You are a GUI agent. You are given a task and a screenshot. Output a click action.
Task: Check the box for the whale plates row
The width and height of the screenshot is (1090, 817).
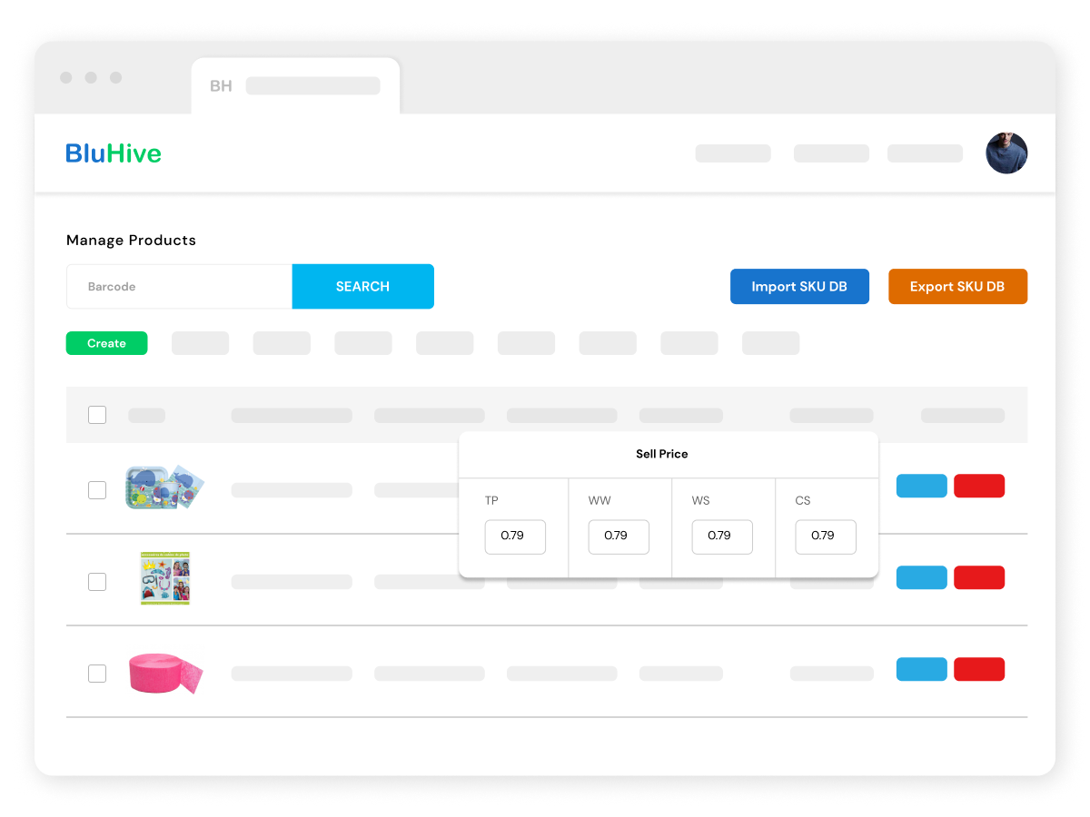pos(97,490)
